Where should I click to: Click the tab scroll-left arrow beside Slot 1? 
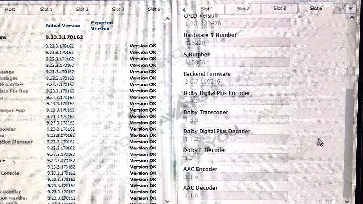(x=184, y=10)
